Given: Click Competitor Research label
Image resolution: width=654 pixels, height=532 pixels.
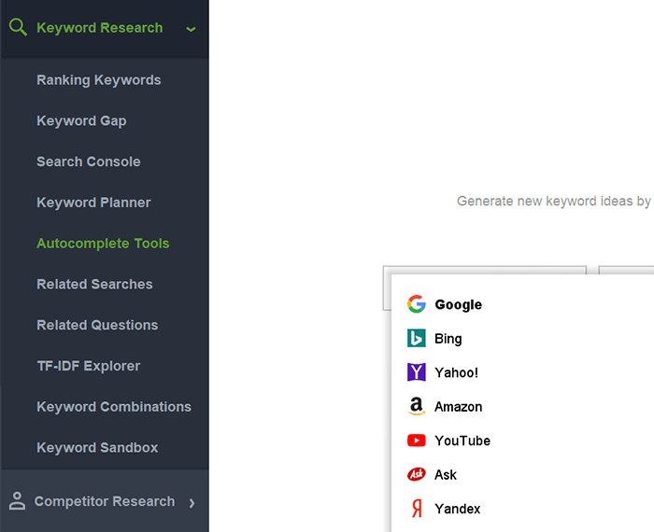Looking at the screenshot, I should 105,501.
